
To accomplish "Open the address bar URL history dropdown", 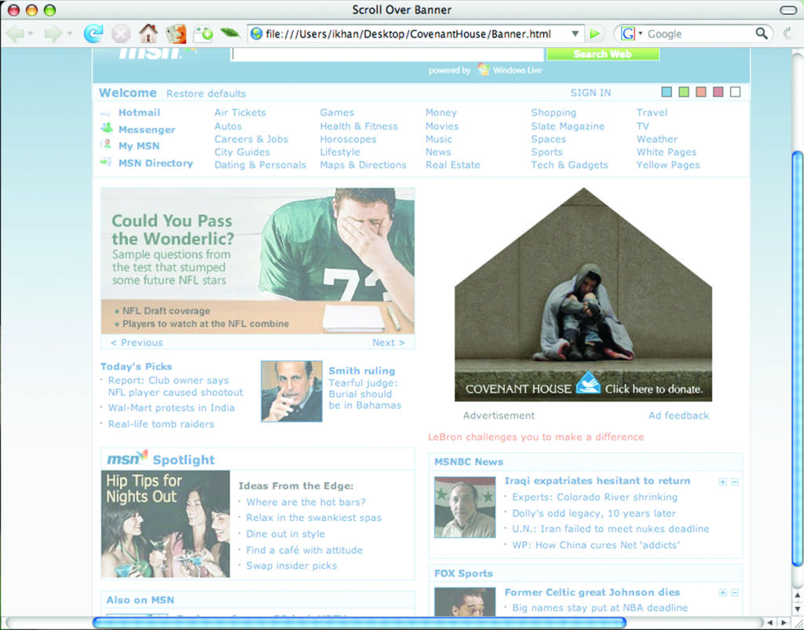I will pyautogui.click(x=576, y=34).
